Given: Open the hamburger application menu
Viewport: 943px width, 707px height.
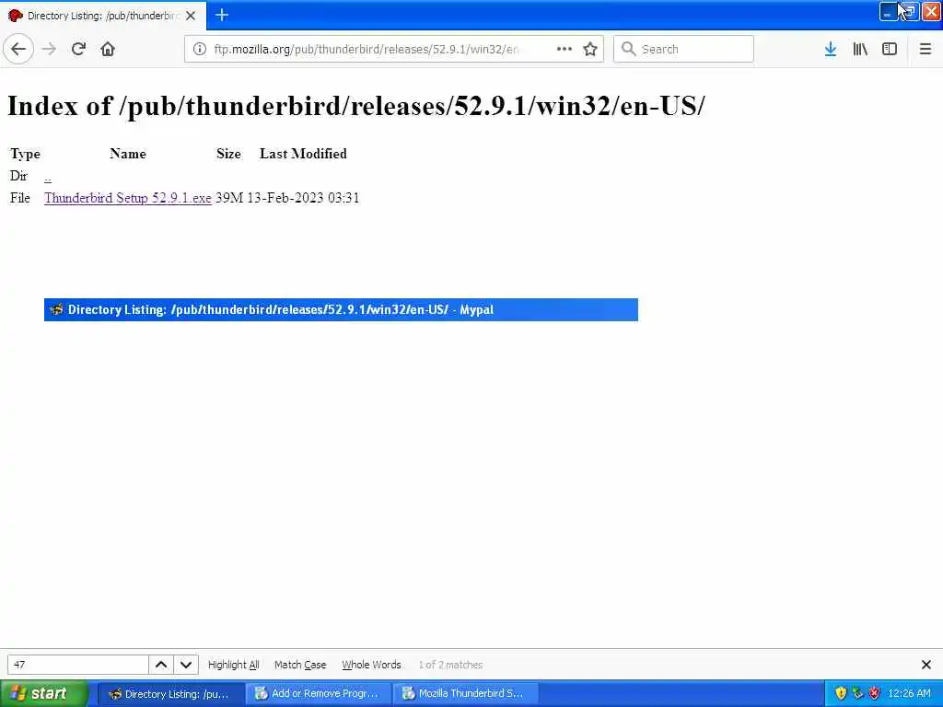Looking at the screenshot, I should [926, 49].
